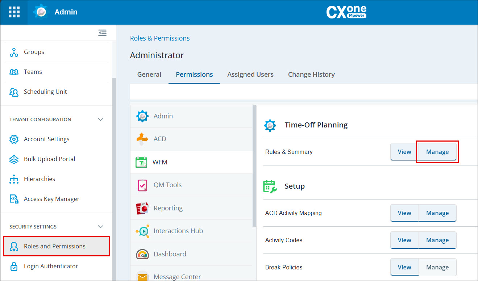The height and width of the screenshot is (281, 478).
Task: Switch to the Assigned Users tab
Action: tap(250, 75)
